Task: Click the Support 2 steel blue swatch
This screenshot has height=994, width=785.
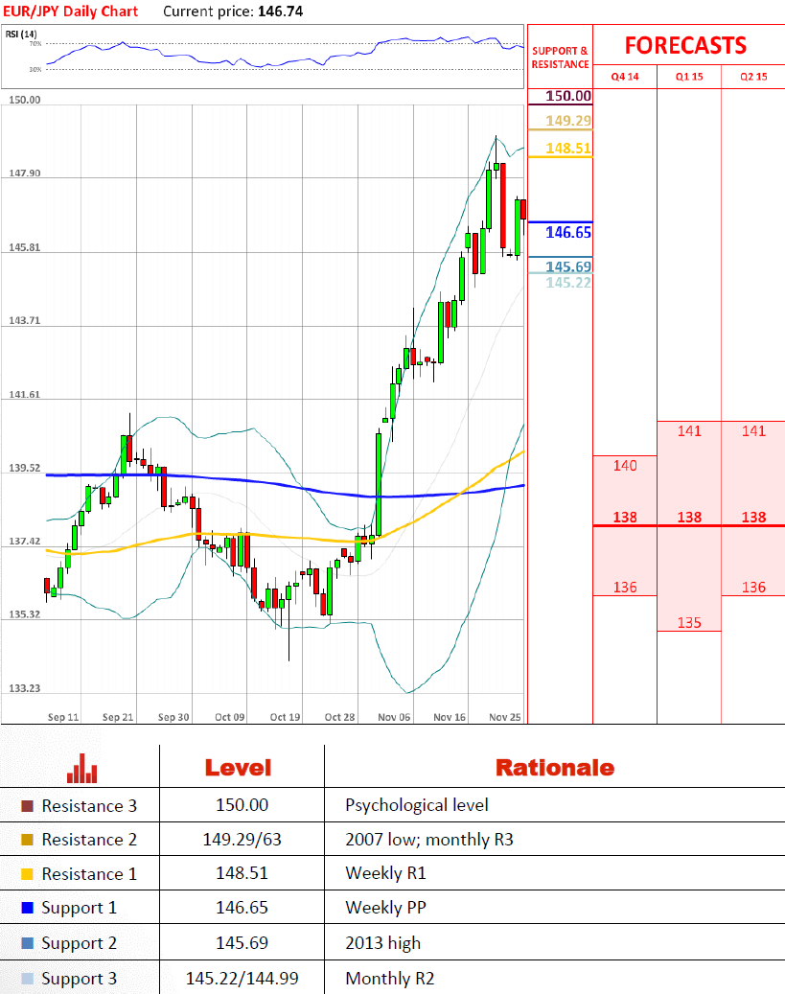Action: tap(27, 942)
